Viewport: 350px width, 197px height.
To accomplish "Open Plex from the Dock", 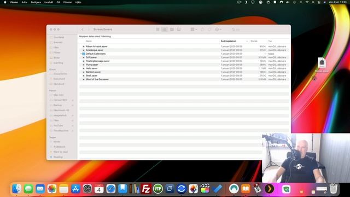I will 269,189.
